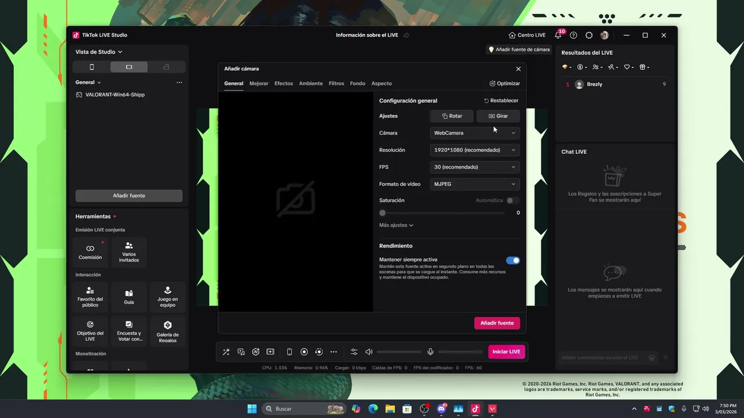Click the pink Añadir fuente button in dialog
The image size is (744, 418).
tap(497, 323)
